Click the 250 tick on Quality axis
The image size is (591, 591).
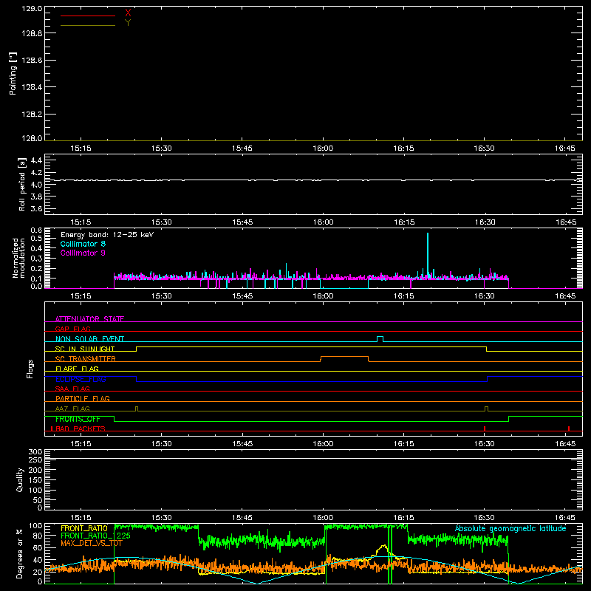coord(35,460)
